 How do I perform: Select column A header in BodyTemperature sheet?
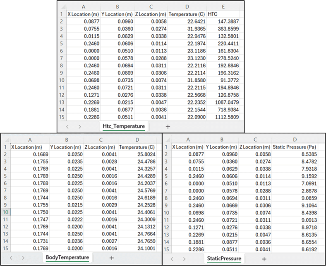click(x=30, y=140)
